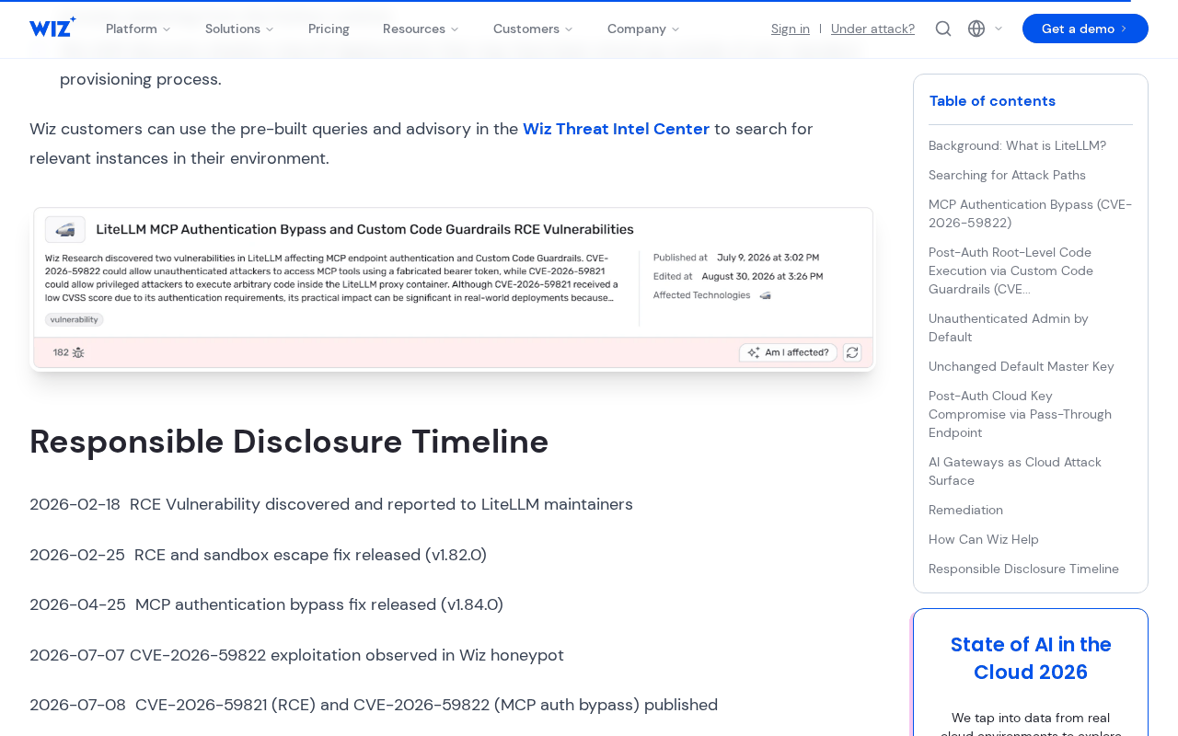
Task: Click the Responsible Disclosure Timeline heading
Action: (x=289, y=442)
